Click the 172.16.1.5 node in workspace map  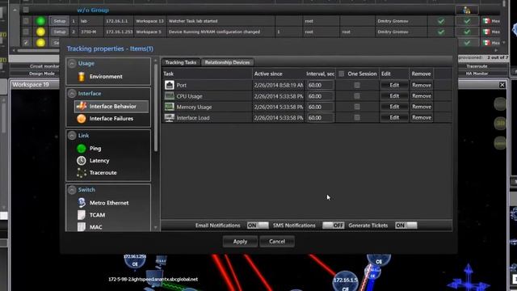coord(345,280)
